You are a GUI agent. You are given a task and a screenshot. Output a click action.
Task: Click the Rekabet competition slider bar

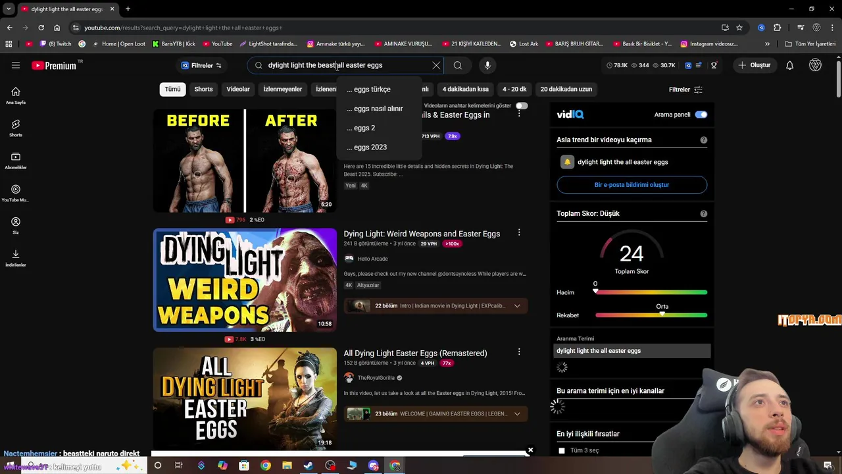(x=651, y=315)
